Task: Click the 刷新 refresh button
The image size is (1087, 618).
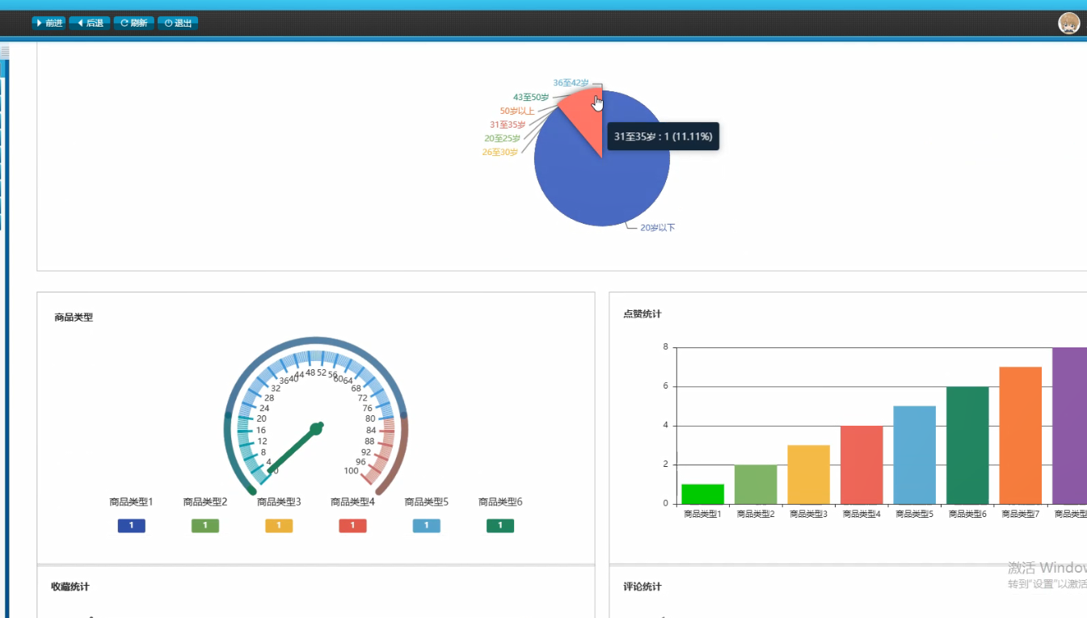Action: click(134, 23)
